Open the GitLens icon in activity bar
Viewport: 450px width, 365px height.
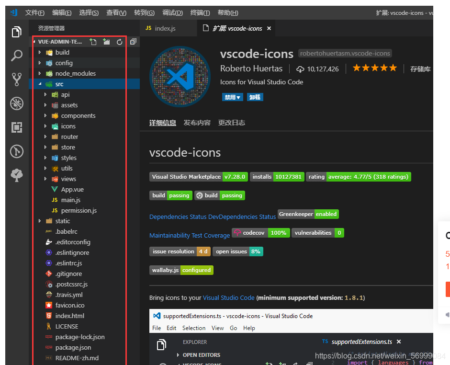pos(17,151)
